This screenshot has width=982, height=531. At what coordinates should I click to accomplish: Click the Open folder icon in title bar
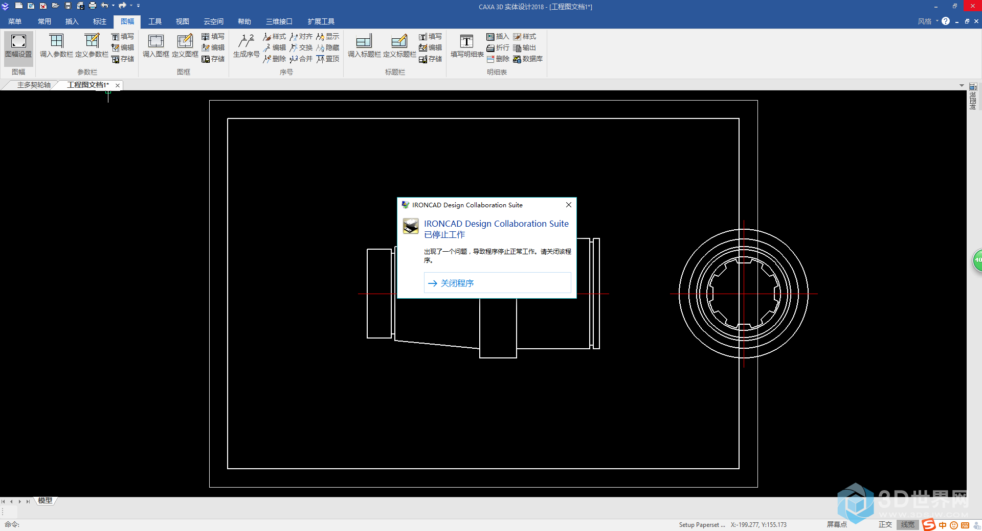point(56,6)
